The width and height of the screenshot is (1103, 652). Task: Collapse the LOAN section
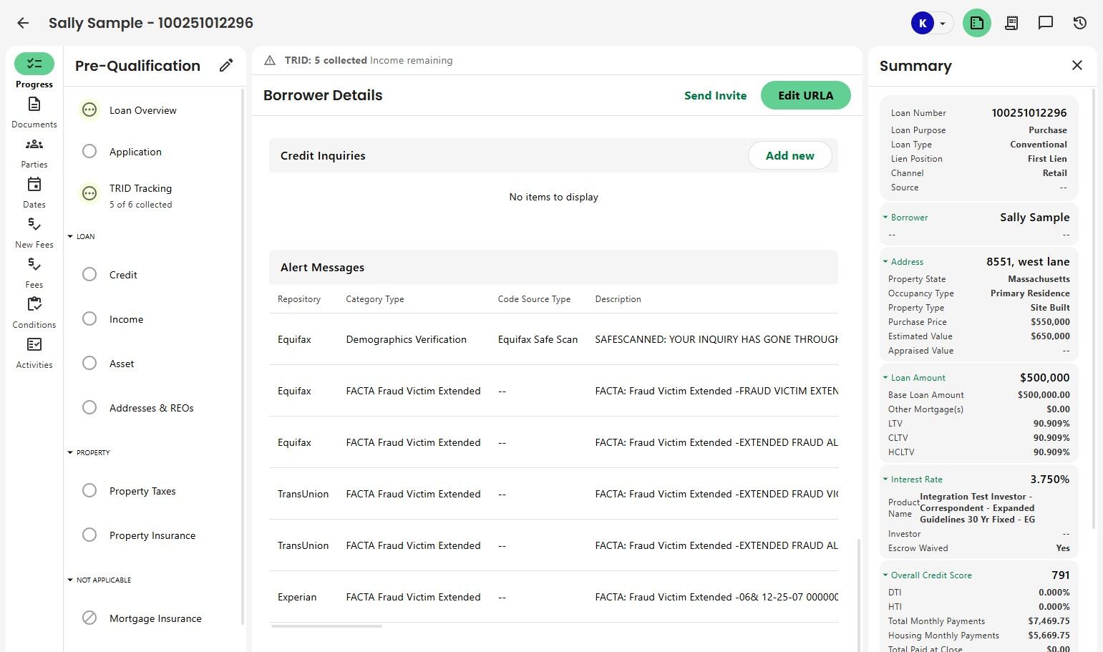(x=70, y=236)
